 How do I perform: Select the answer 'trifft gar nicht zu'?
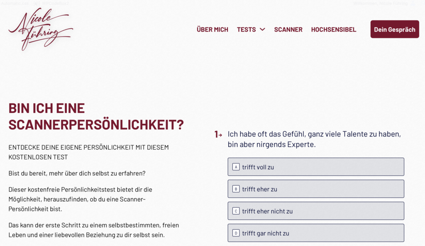[x=316, y=232]
